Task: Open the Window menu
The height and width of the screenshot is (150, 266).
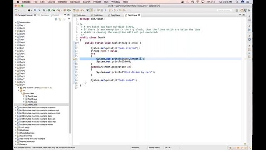Action: pyautogui.click(x=116, y=2)
